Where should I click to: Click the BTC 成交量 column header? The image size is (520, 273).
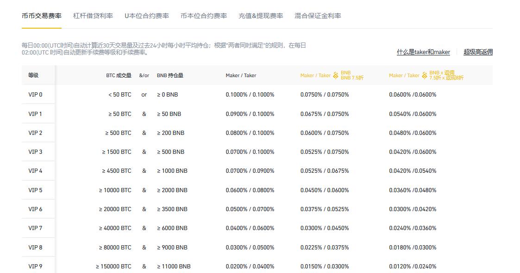click(119, 75)
